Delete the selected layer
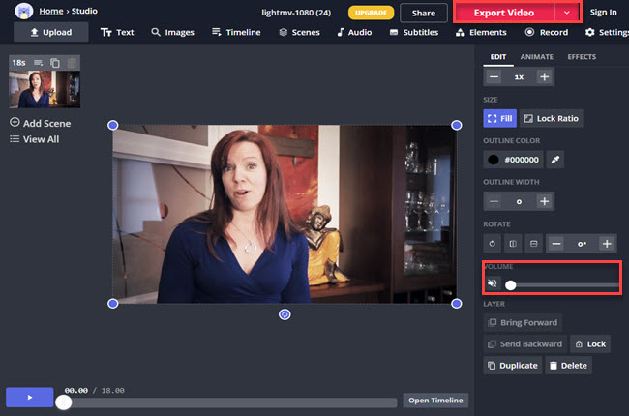 (568, 366)
